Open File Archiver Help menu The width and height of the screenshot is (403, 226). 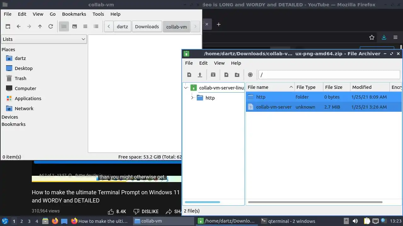coord(236,63)
